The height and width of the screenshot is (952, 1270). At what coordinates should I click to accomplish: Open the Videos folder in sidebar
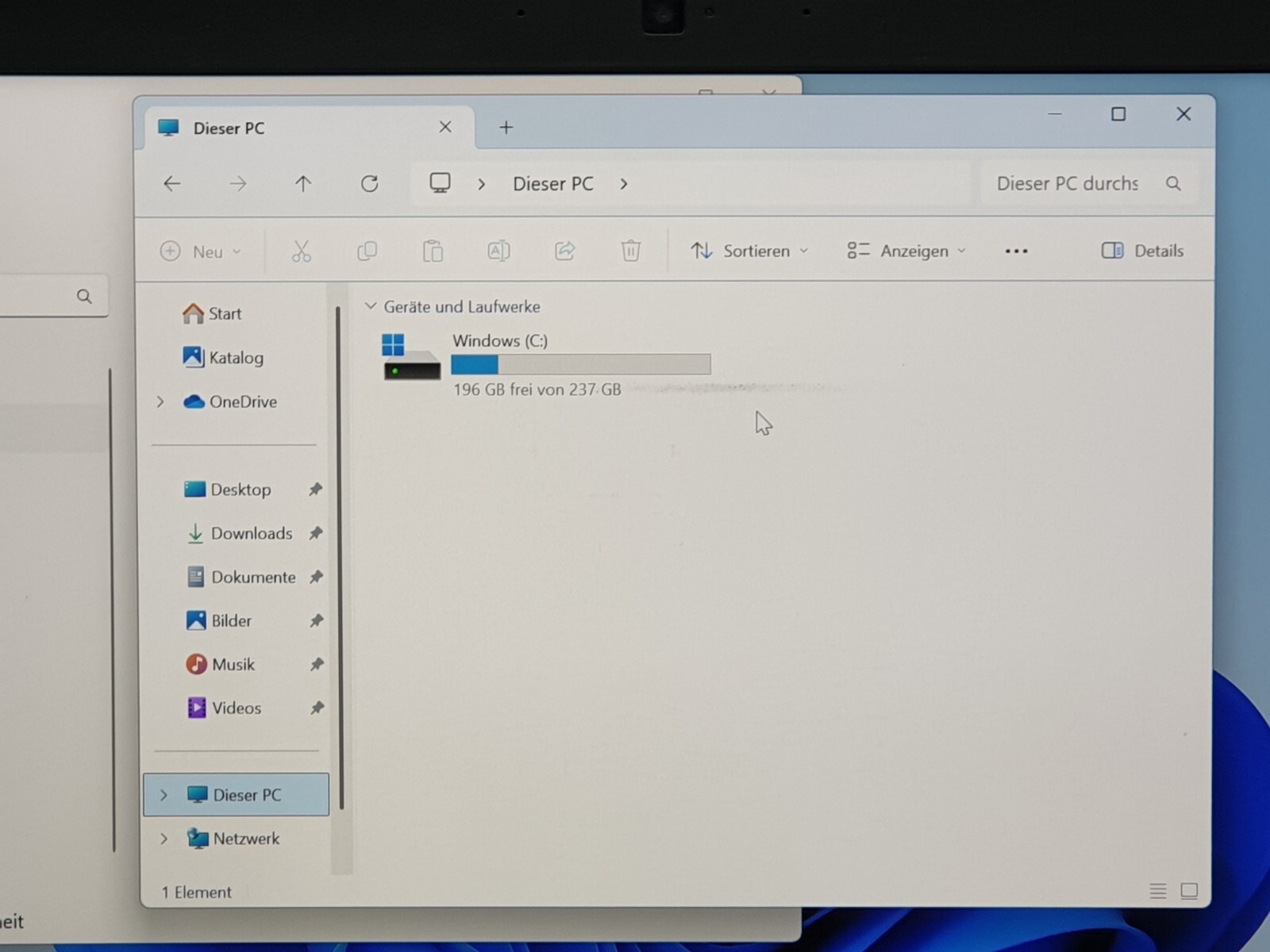click(224, 708)
